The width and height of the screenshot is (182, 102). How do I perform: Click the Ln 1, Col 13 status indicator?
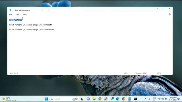14,73
